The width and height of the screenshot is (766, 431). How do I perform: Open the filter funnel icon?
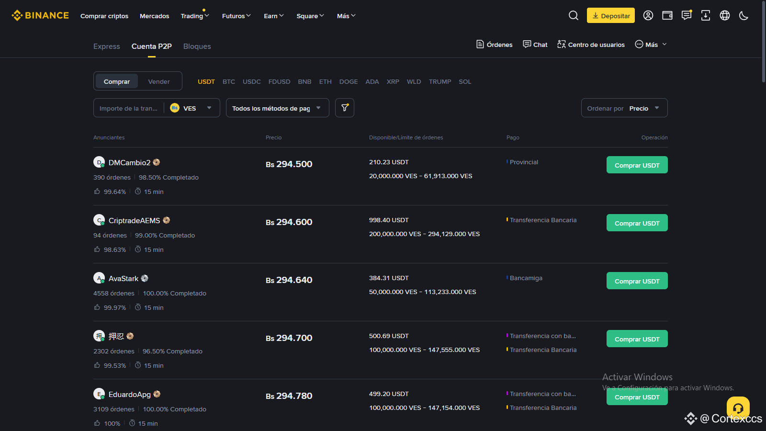coord(345,108)
